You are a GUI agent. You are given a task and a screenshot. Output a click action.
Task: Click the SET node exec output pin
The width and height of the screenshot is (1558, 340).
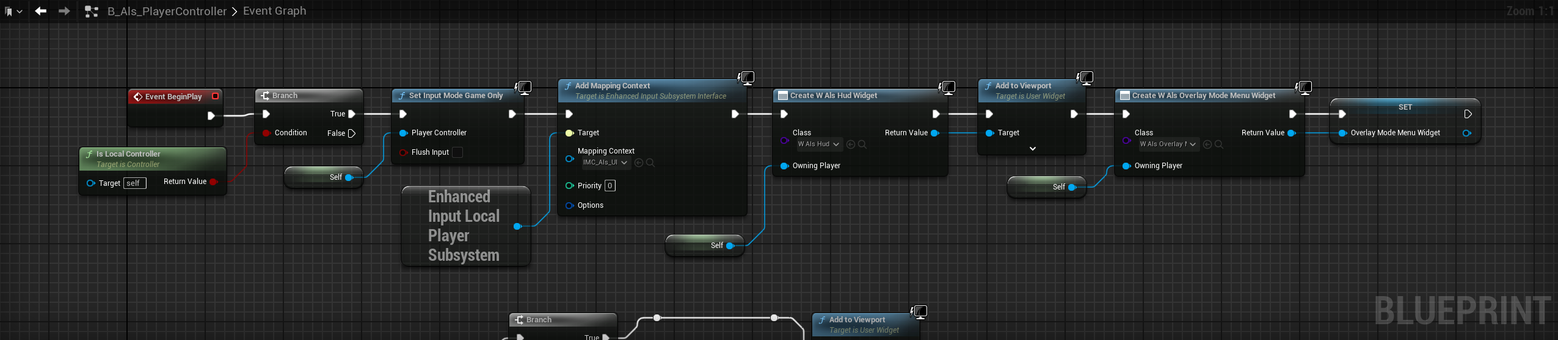coord(1468,114)
